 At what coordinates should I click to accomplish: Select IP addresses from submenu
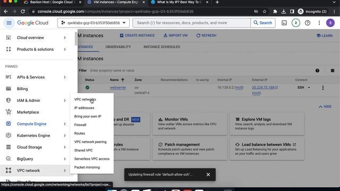(x=84, y=108)
